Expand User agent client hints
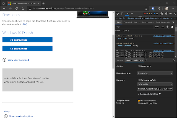This screenshot has width=177, height=118. click(x=148, y=94)
